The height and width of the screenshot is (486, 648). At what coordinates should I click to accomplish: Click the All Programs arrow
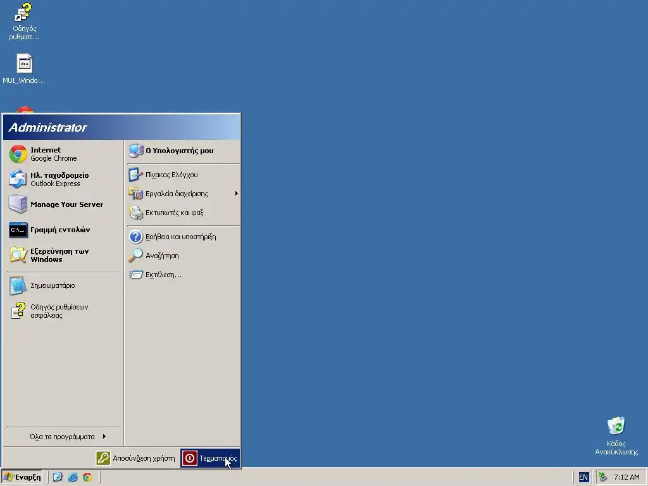click(x=104, y=437)
